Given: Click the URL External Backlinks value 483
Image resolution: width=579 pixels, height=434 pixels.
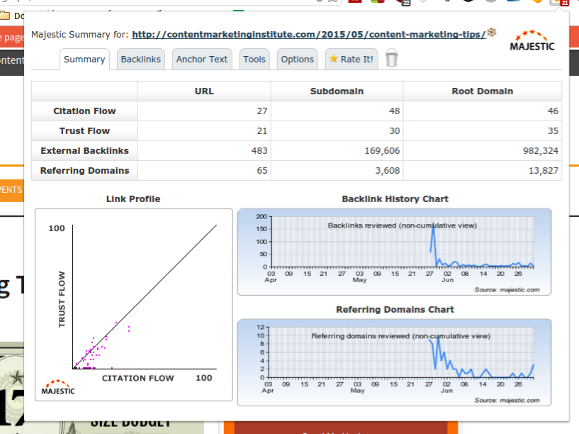Looking at the screenshot, I should point(259,151).
